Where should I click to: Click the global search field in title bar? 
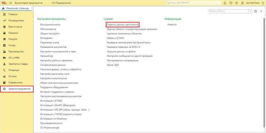194,3
